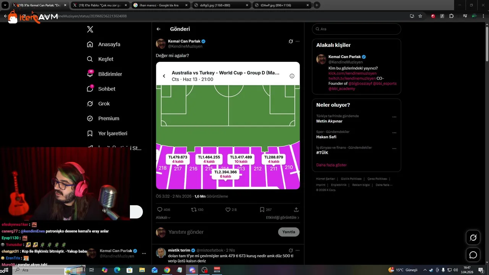The image size is (489, 275).
Task: Open the @bigbosslayf mention
Action: [360, 83]
